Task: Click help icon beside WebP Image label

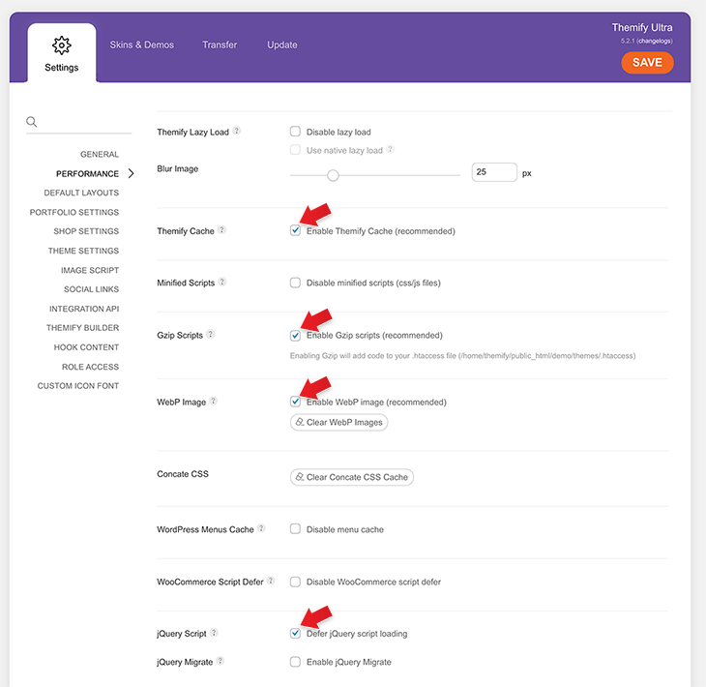Action: click(x=214, y=401)
